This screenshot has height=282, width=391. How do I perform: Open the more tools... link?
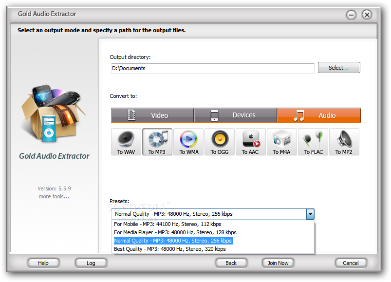point(54,196)
